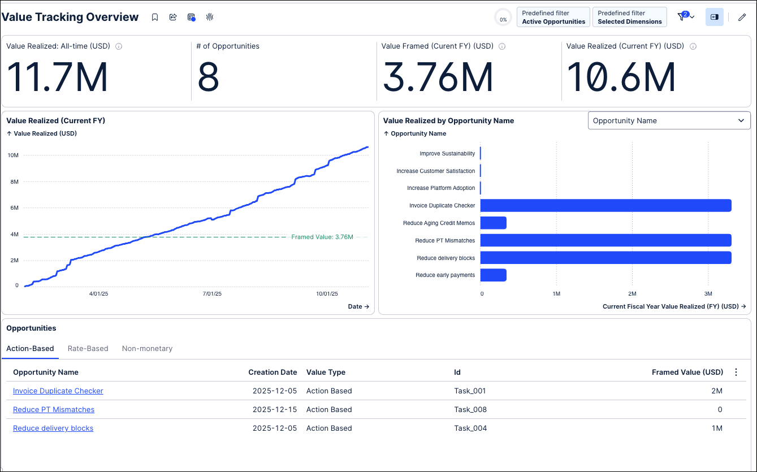Click the share icon in the header

point(173,18)
